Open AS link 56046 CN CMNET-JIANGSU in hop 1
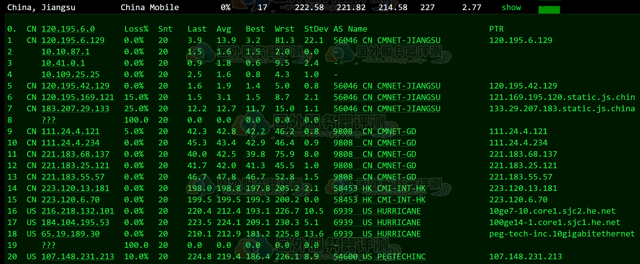Image resolution: width=640 pixels, height=264 pixels. tap(387, 40)
